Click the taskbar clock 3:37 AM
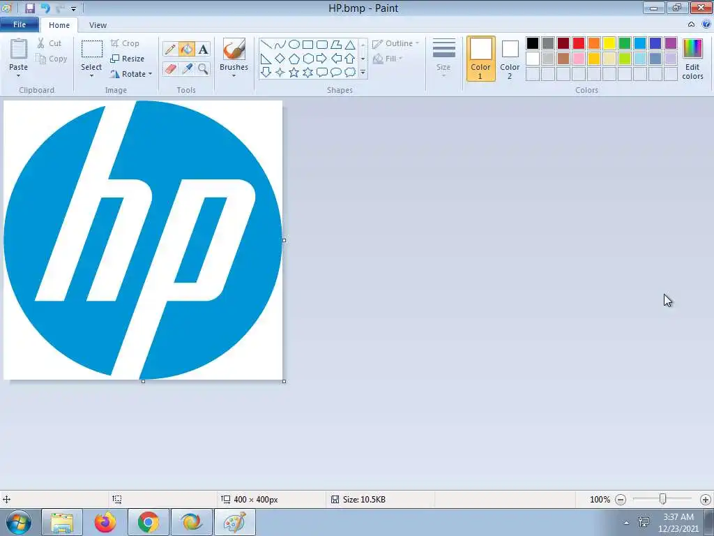This screenshot has height=536, width=714. click(x=678, y=517)
